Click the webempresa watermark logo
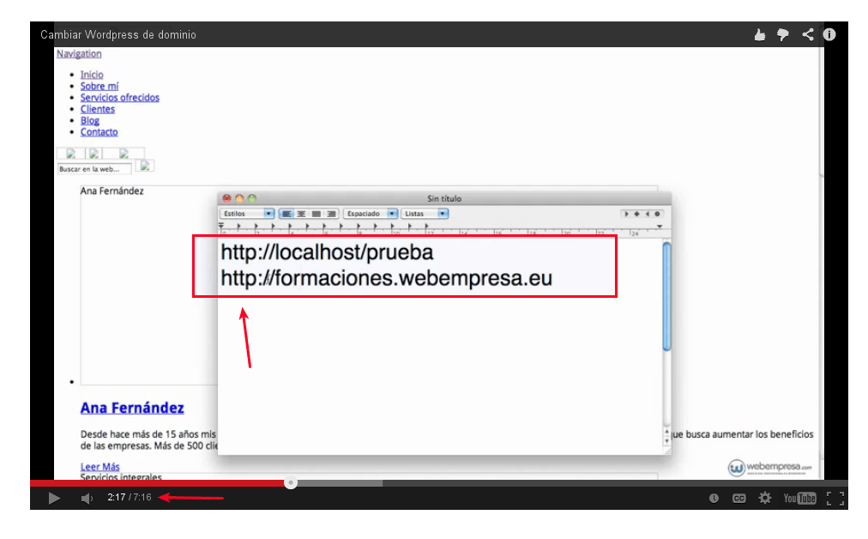 click(x=769, y=468)
